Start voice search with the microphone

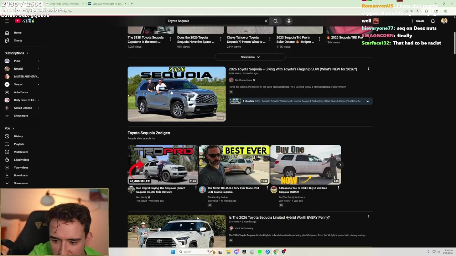tap(289, 21)
